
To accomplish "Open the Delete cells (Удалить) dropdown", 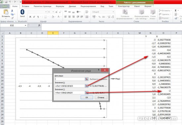I will tap(165, 14).
